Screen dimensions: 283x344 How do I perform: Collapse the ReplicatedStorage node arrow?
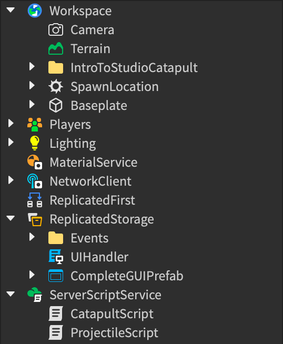(11, 218)
